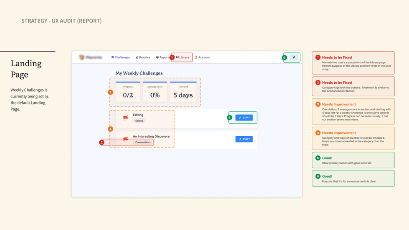Start the Editing challenge

pyautogui.click(x=244, y=118)
